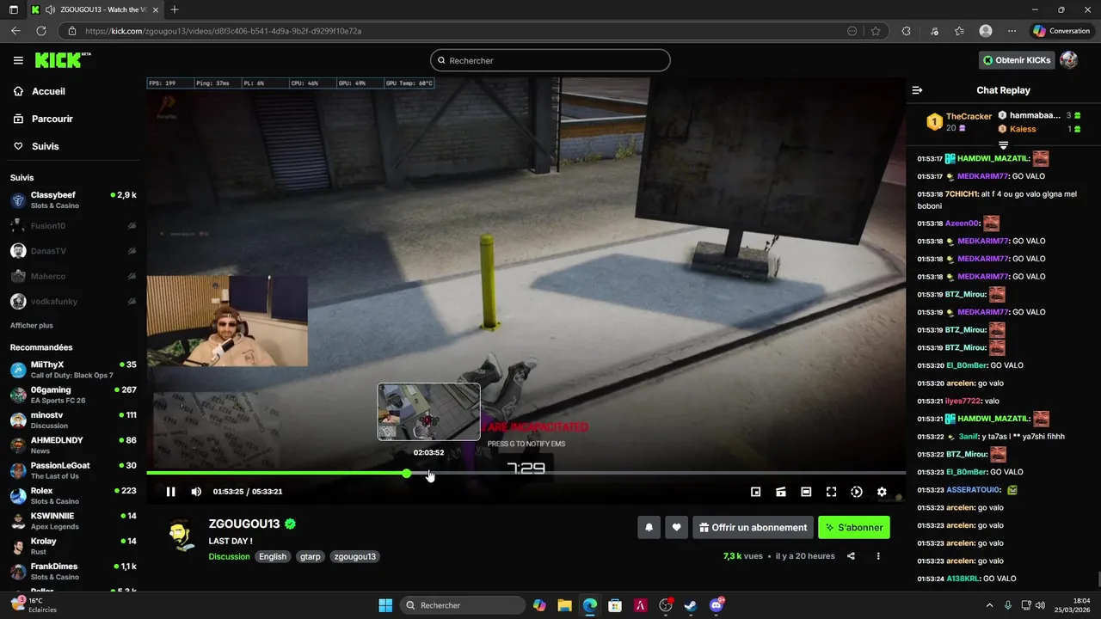Open DanasTV channel in sidebar
Image resolution: width=1101 pixels, height=619 pixels.
(x=73, y=251)
